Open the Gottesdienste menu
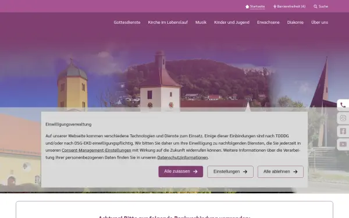Image resolution: width=349 pixels, height=218 pixels. pyautogui.click(x=127, y=22)
